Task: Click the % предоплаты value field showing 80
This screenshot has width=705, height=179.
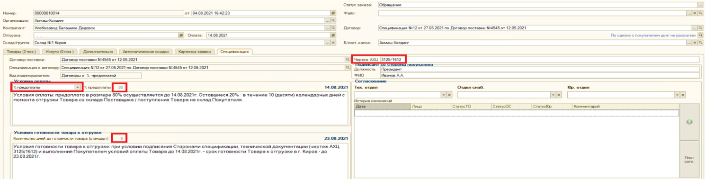Action: tap(119, 87)
